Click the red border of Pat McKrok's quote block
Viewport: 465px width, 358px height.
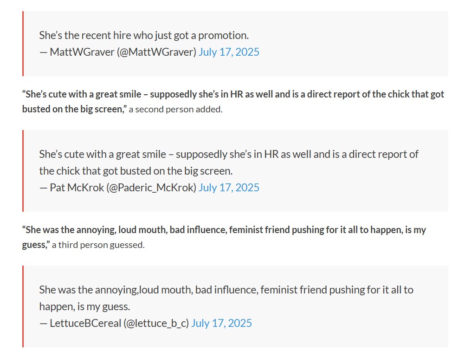point(23,171)
